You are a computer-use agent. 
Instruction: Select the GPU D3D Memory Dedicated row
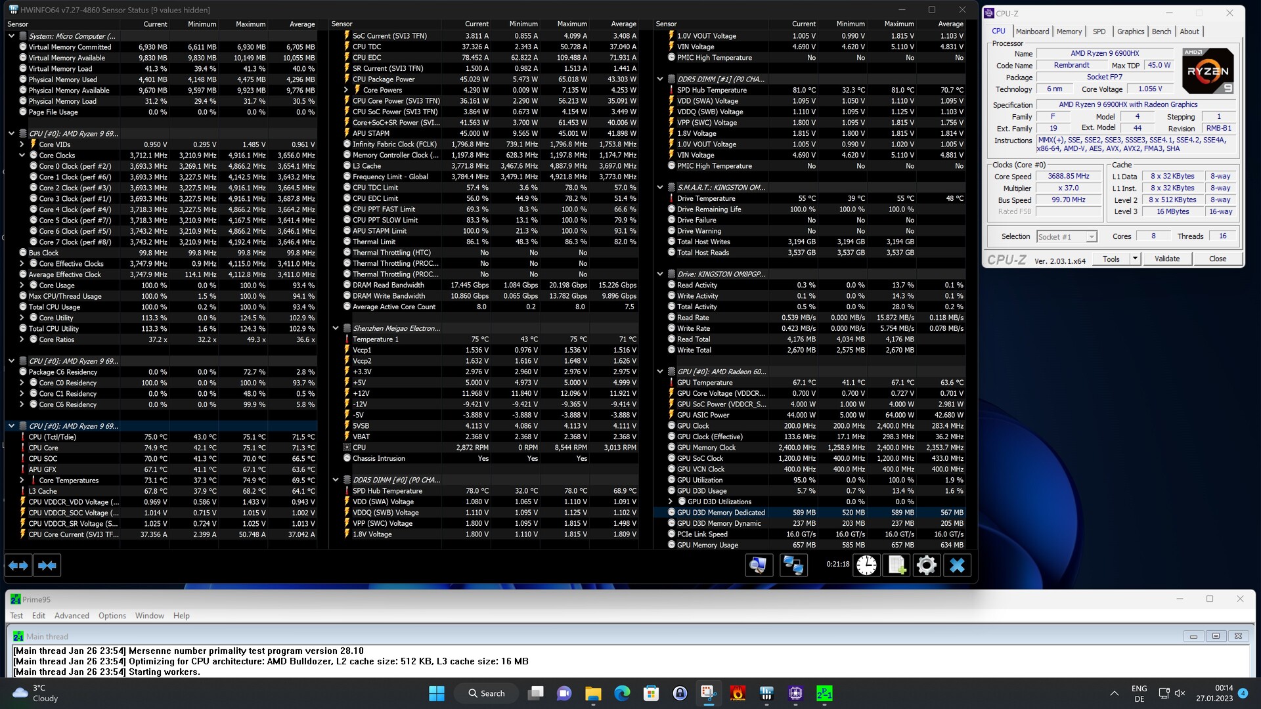720,513
